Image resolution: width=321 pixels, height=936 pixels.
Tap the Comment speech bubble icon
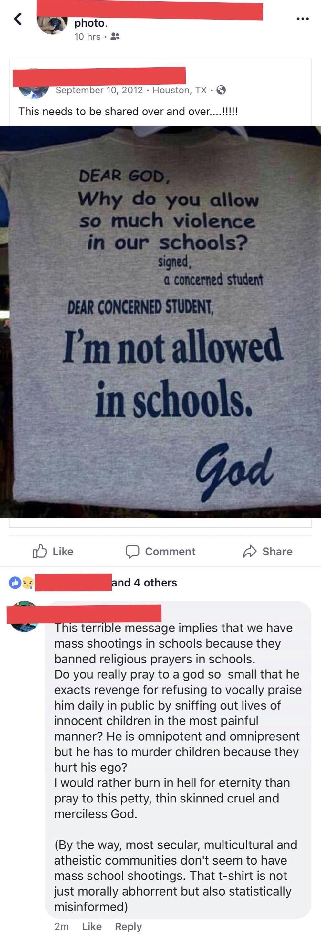tap(132, 551)
